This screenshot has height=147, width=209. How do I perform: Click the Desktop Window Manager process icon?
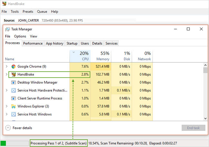coord(14,82)
